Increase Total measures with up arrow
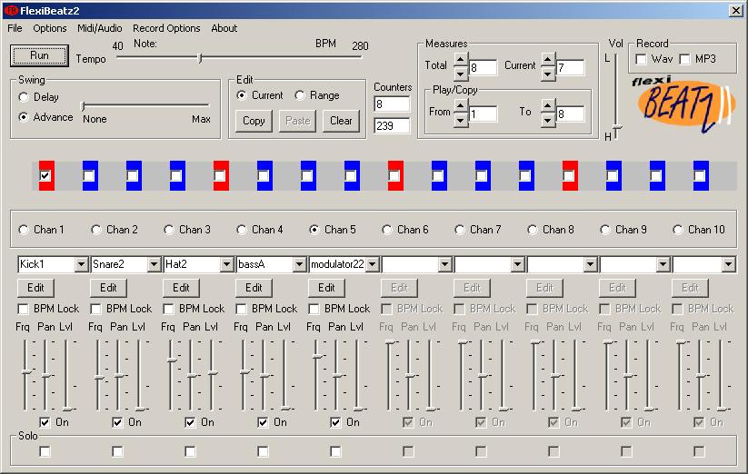The height and width of the screenshot is (474, 748). [x=461, y=60]
